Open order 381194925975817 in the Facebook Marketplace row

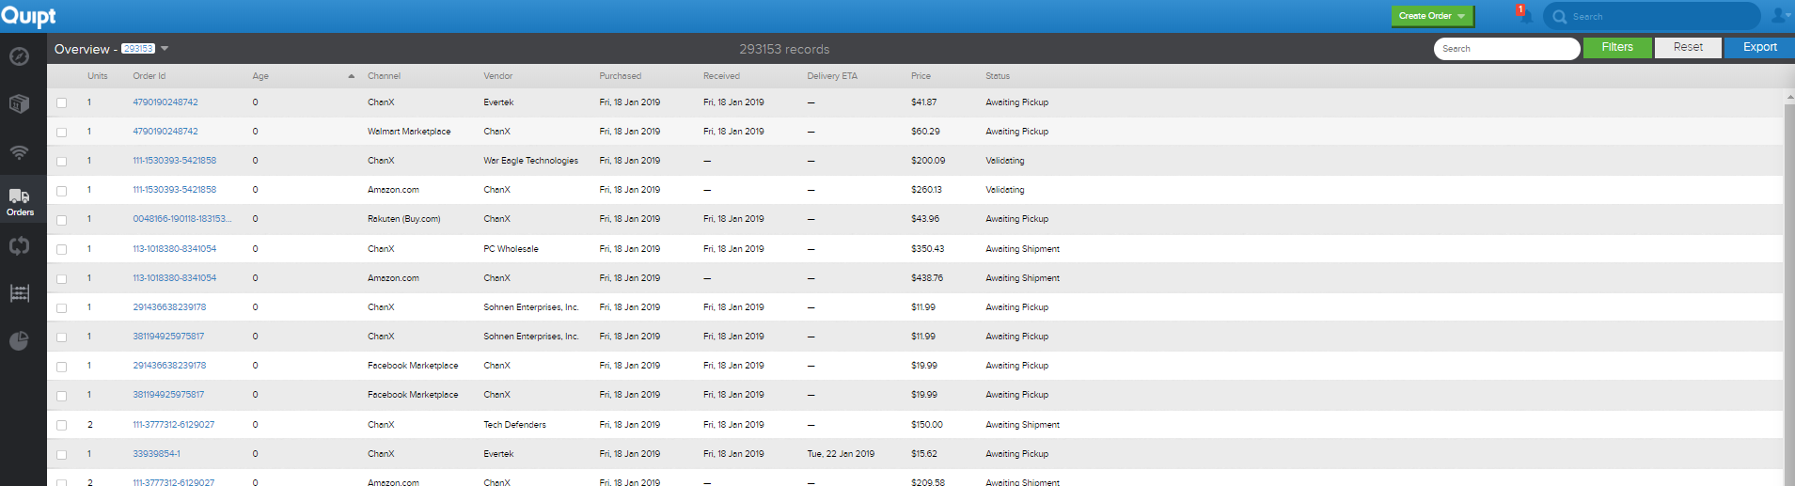[168, 395]
